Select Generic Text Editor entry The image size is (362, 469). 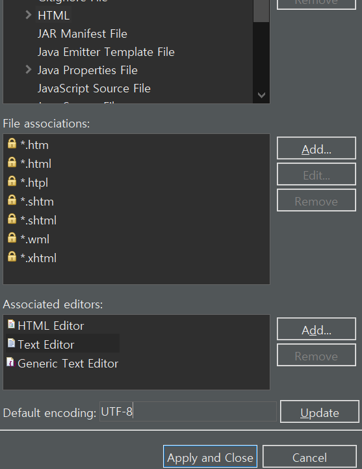click(x=68, y=364)
